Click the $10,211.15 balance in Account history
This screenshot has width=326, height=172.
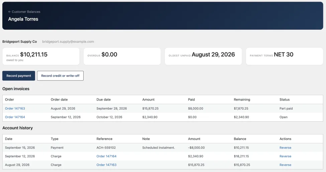[x=241, y=148]
